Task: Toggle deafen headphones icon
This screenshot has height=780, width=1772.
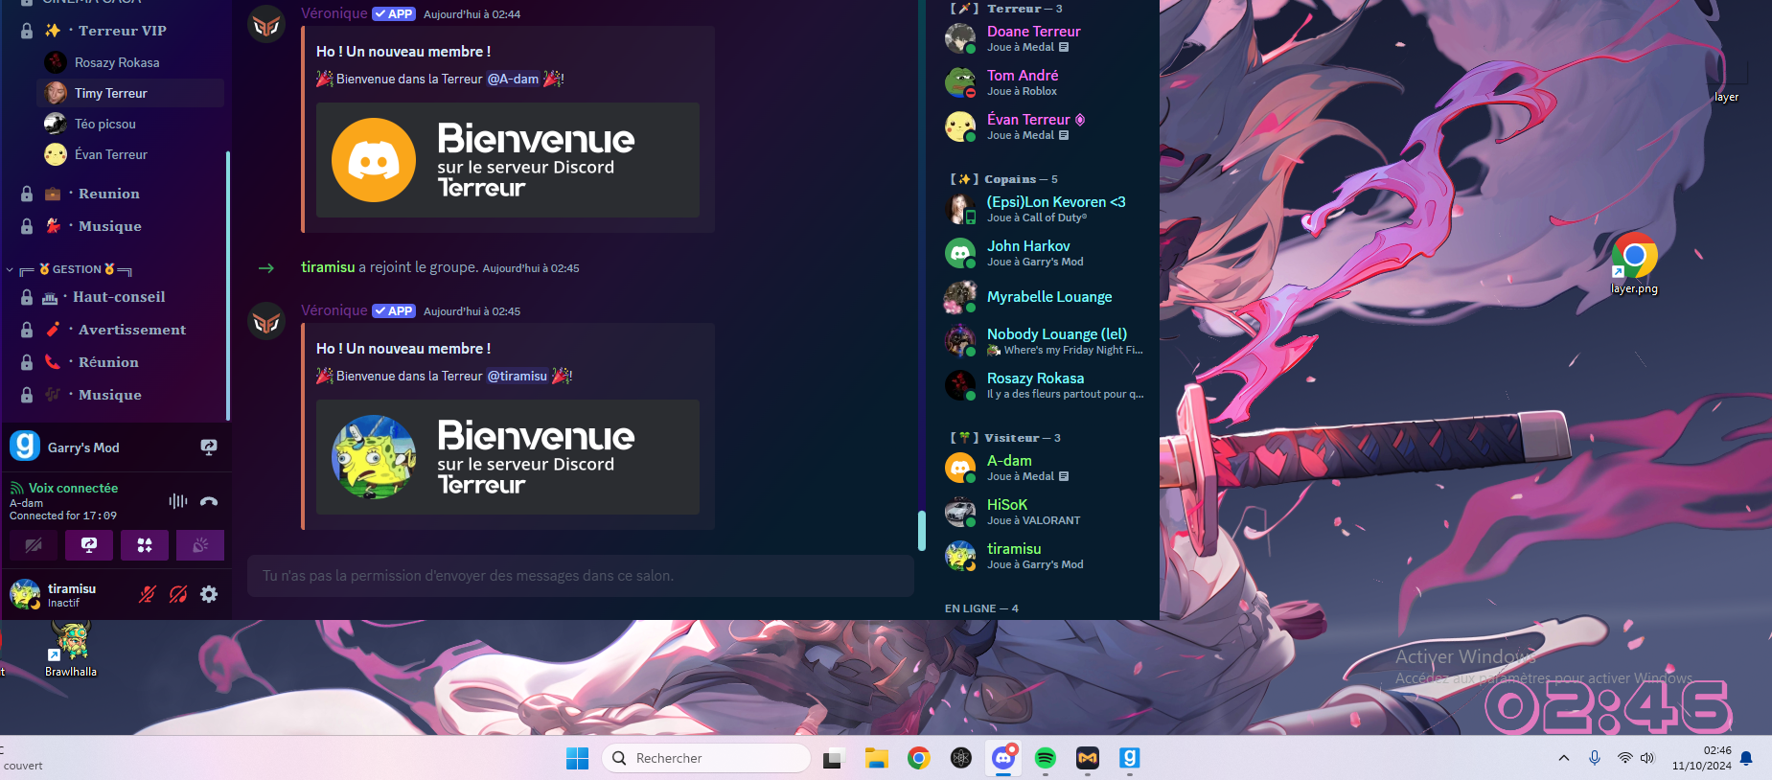Action: [178, 594]
